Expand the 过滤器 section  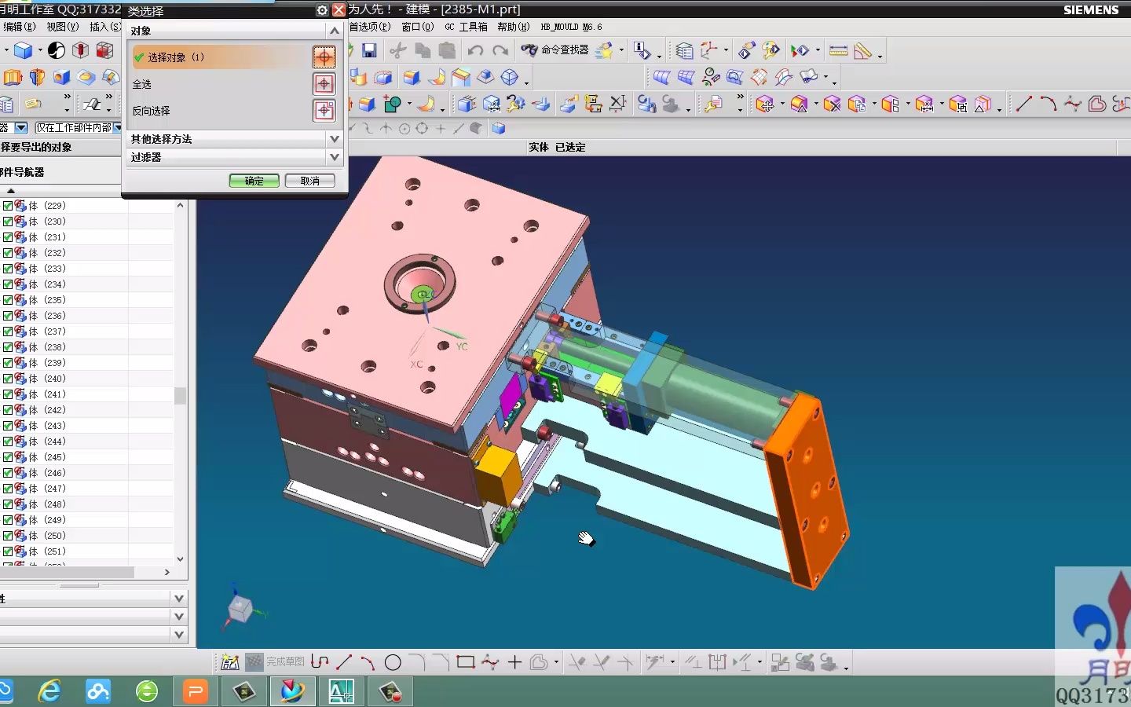coord(334,157)
